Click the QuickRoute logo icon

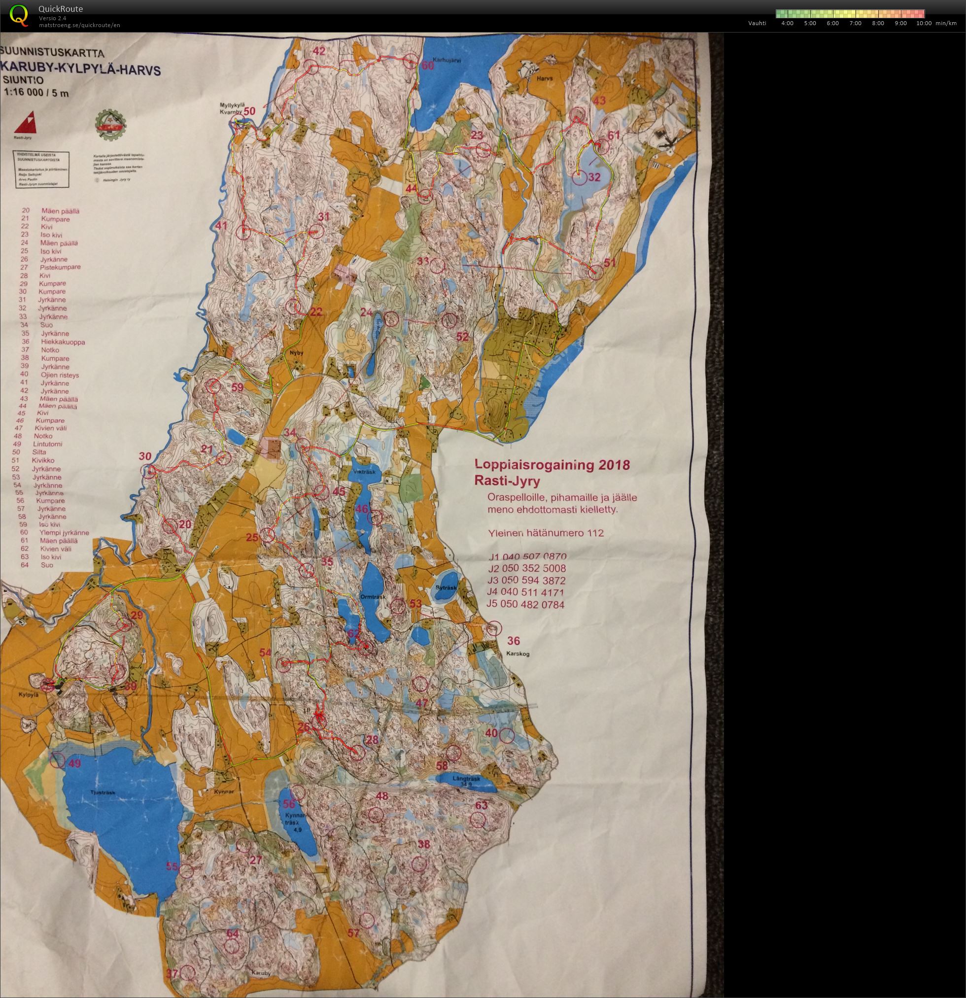point(19,15)
